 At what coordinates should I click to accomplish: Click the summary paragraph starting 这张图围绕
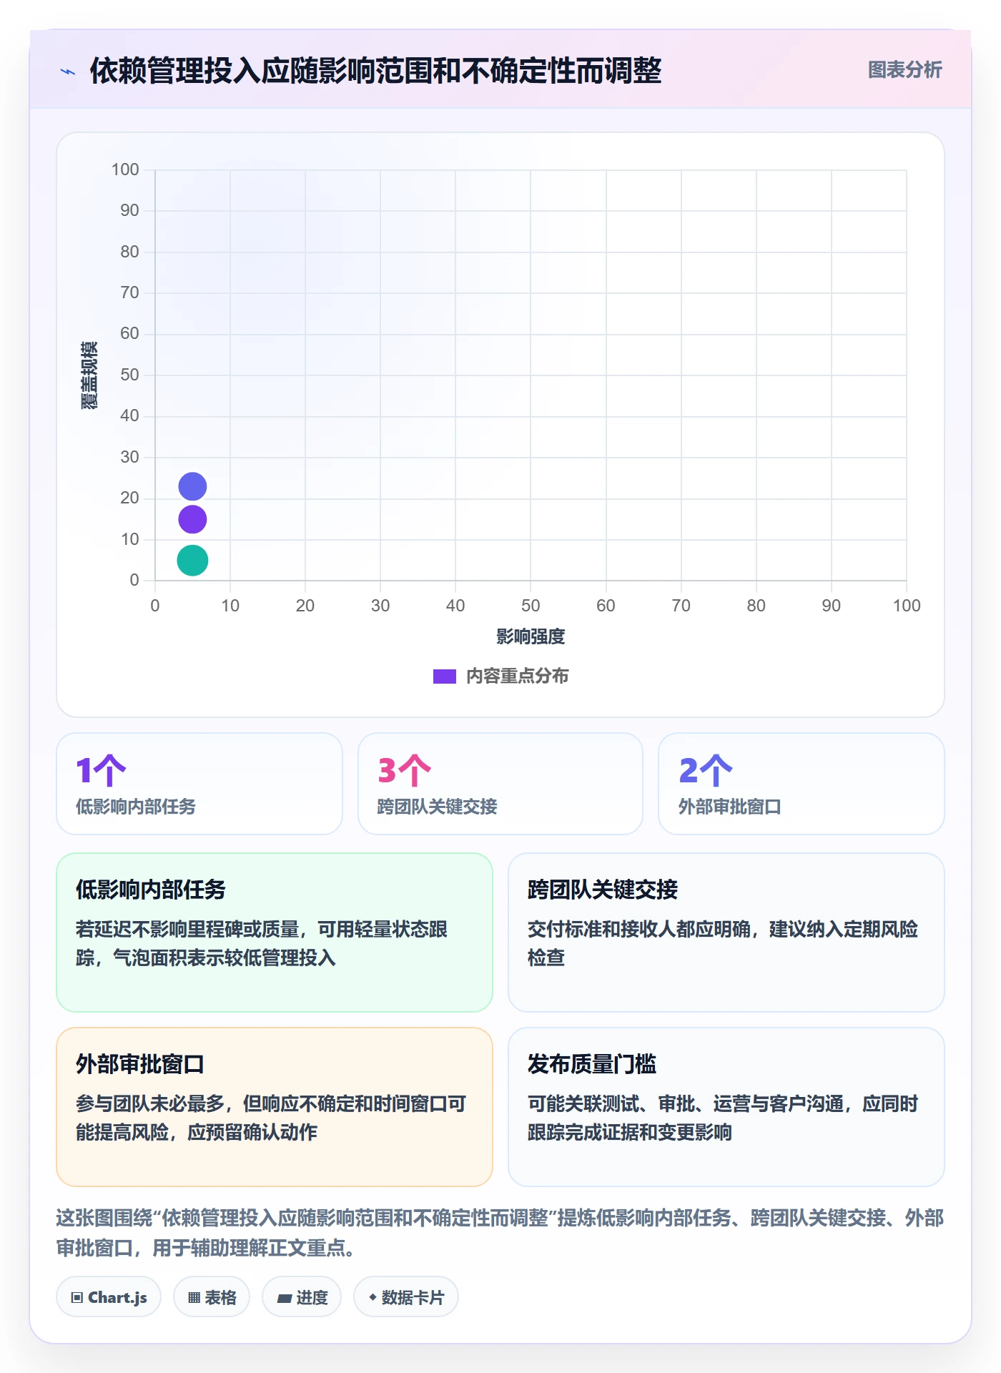tap(500, 1233)
